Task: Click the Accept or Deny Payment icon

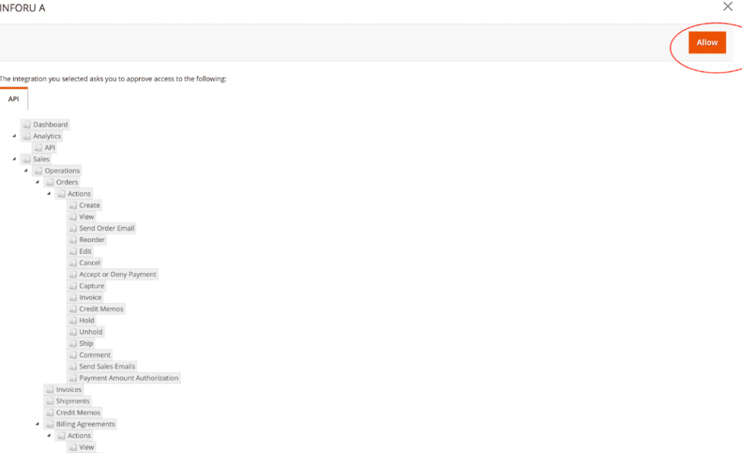Action: [x=73, y=274]
